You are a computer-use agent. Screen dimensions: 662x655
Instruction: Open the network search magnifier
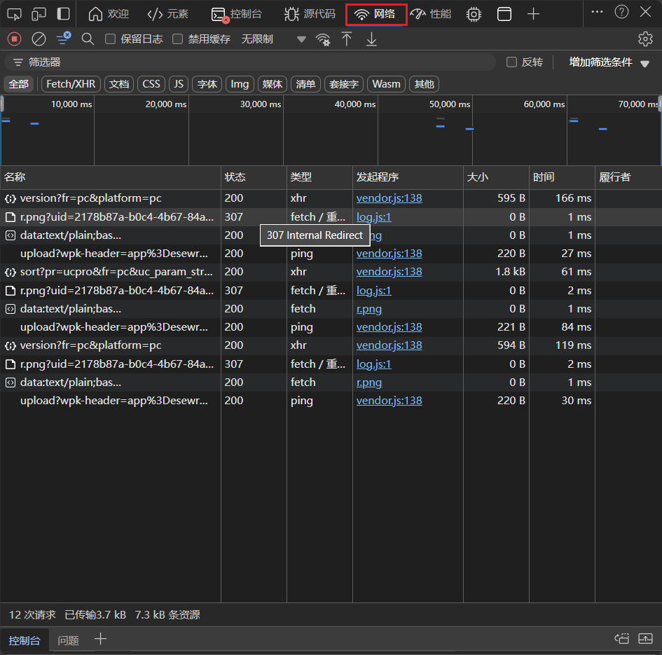(88, 39)
